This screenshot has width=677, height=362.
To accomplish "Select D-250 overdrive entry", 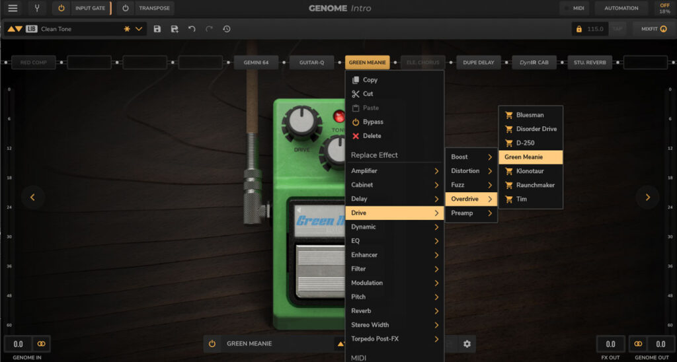I will pos(531,143).
